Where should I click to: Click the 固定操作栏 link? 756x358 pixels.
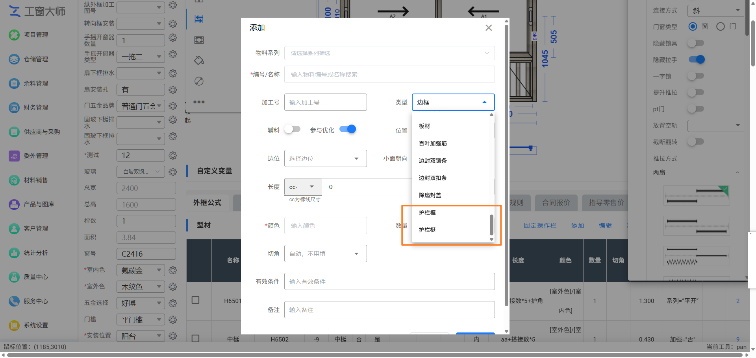point(540,226)
